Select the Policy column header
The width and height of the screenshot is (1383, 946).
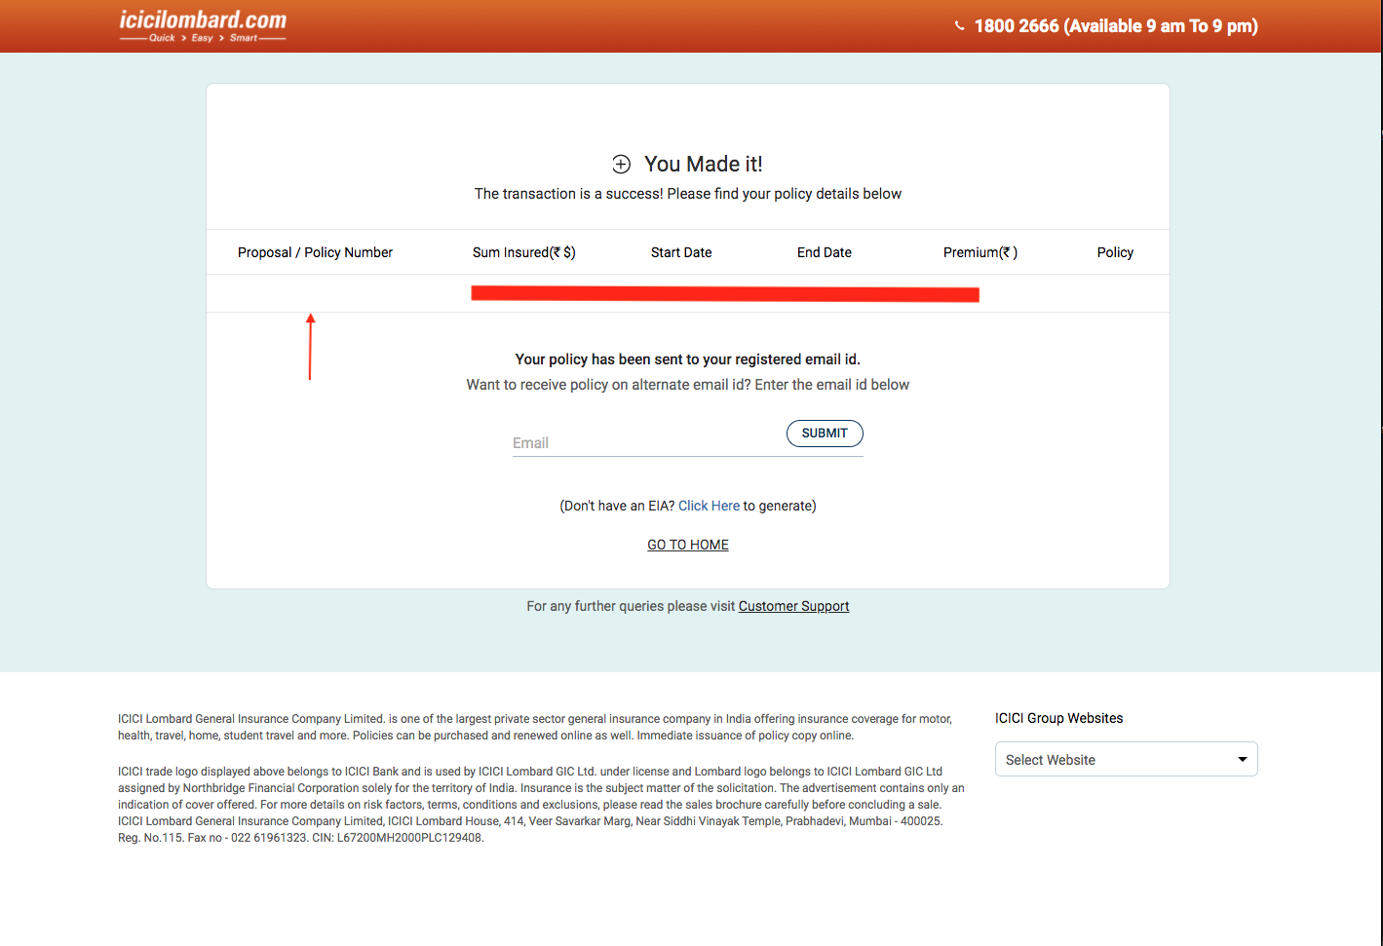(x=1115, y=252)
